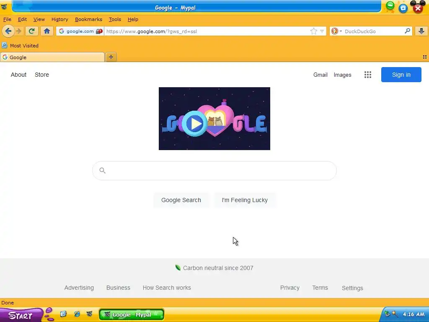Click the Mypal raccoon icon in title bar

pyautogui.click(x=4, y=7)
